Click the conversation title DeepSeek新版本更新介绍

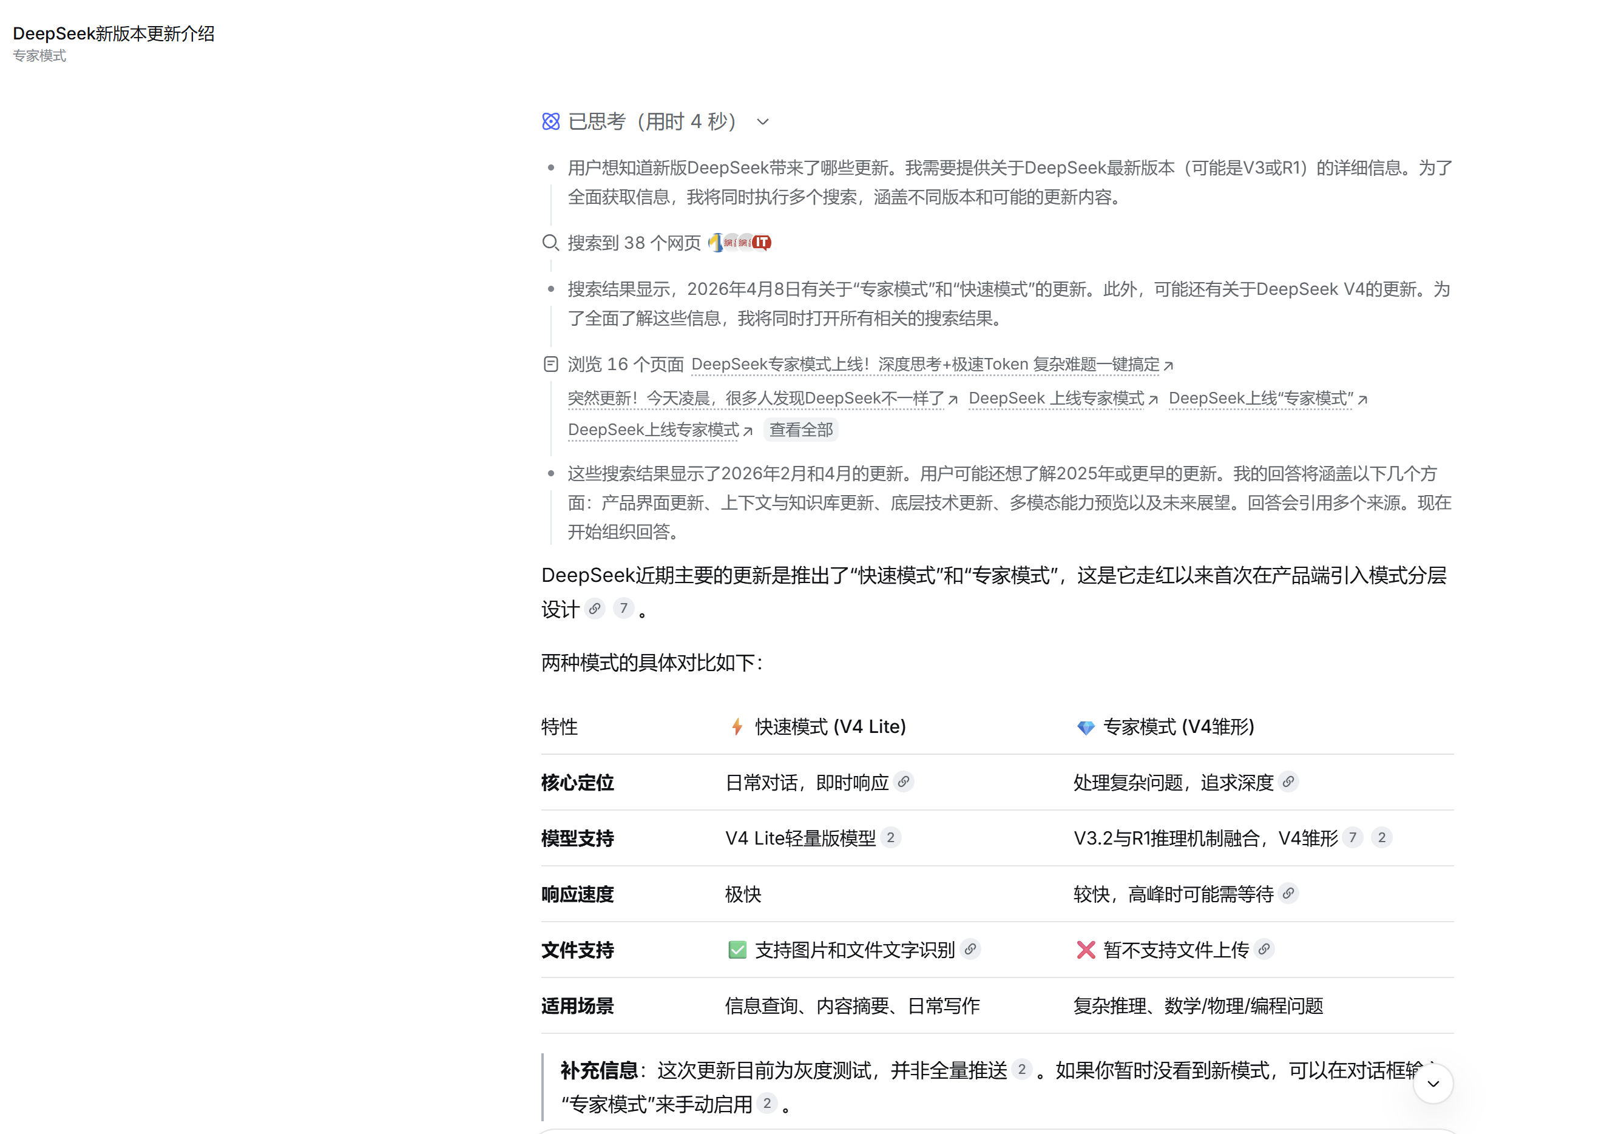click(x=114, y=33)
